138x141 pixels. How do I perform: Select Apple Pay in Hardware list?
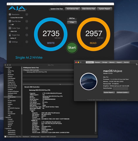pos(11,71)
